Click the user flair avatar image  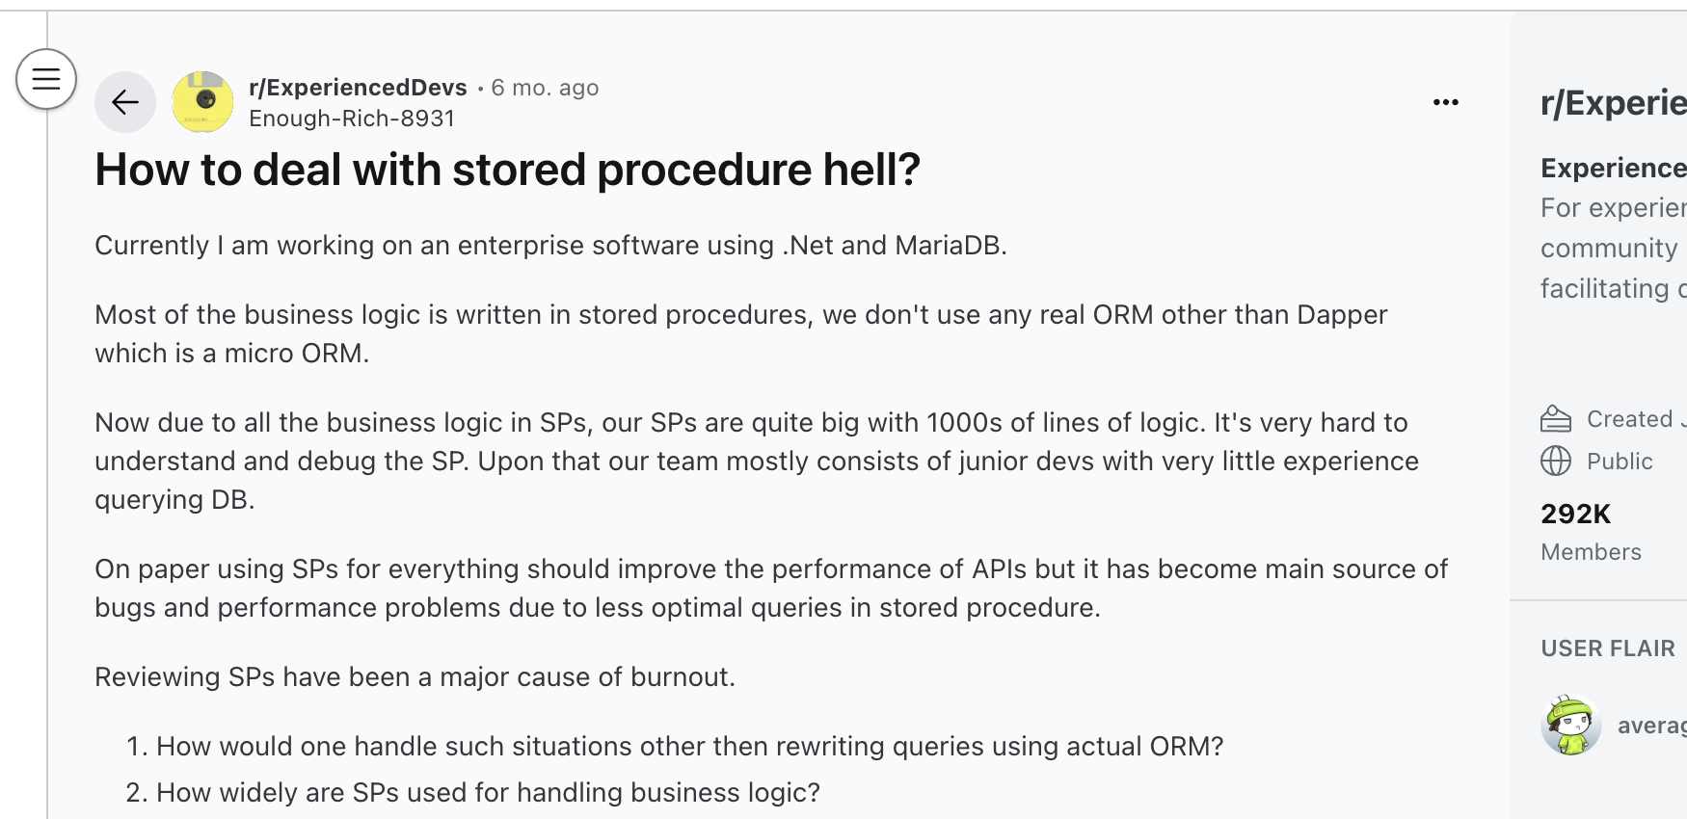tap(1571, 725)
